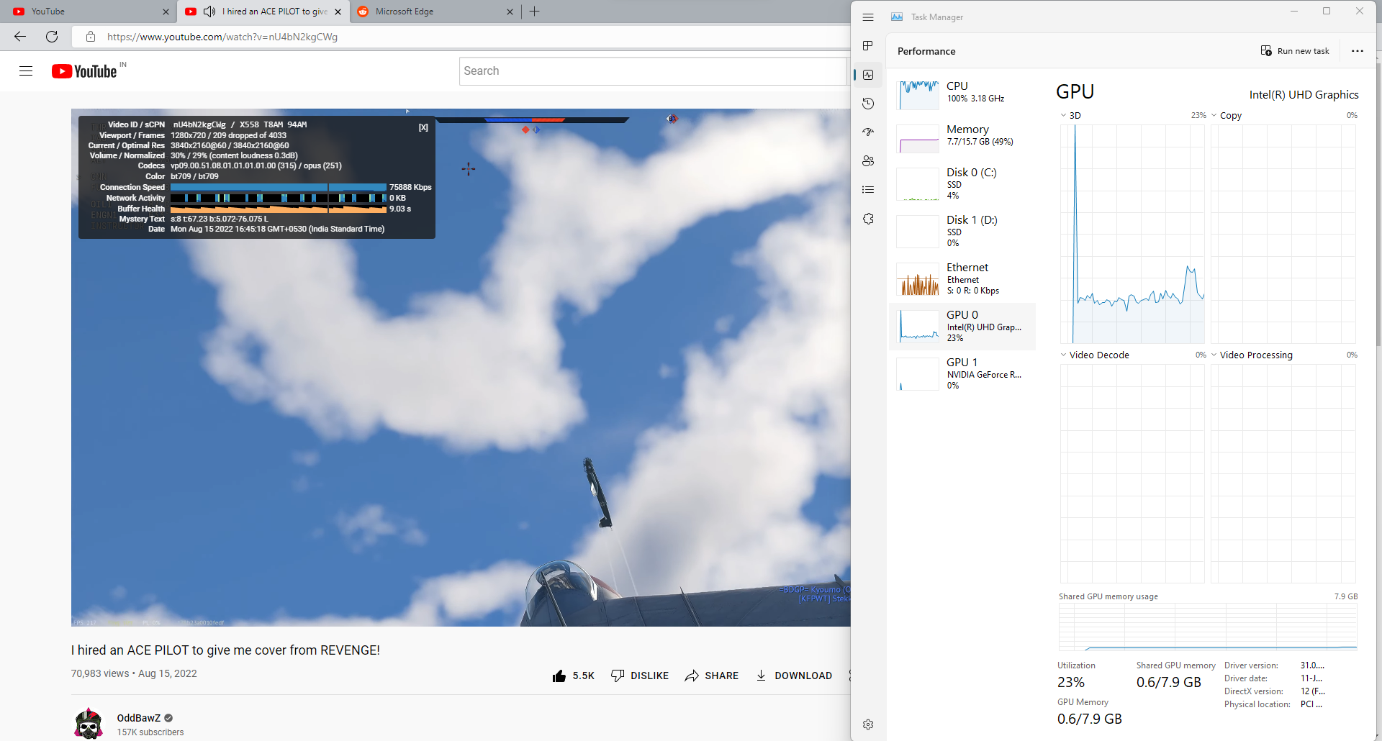Focus the YouTube search box
This screenshot has width=1382, height=741.
click(653, 71)
